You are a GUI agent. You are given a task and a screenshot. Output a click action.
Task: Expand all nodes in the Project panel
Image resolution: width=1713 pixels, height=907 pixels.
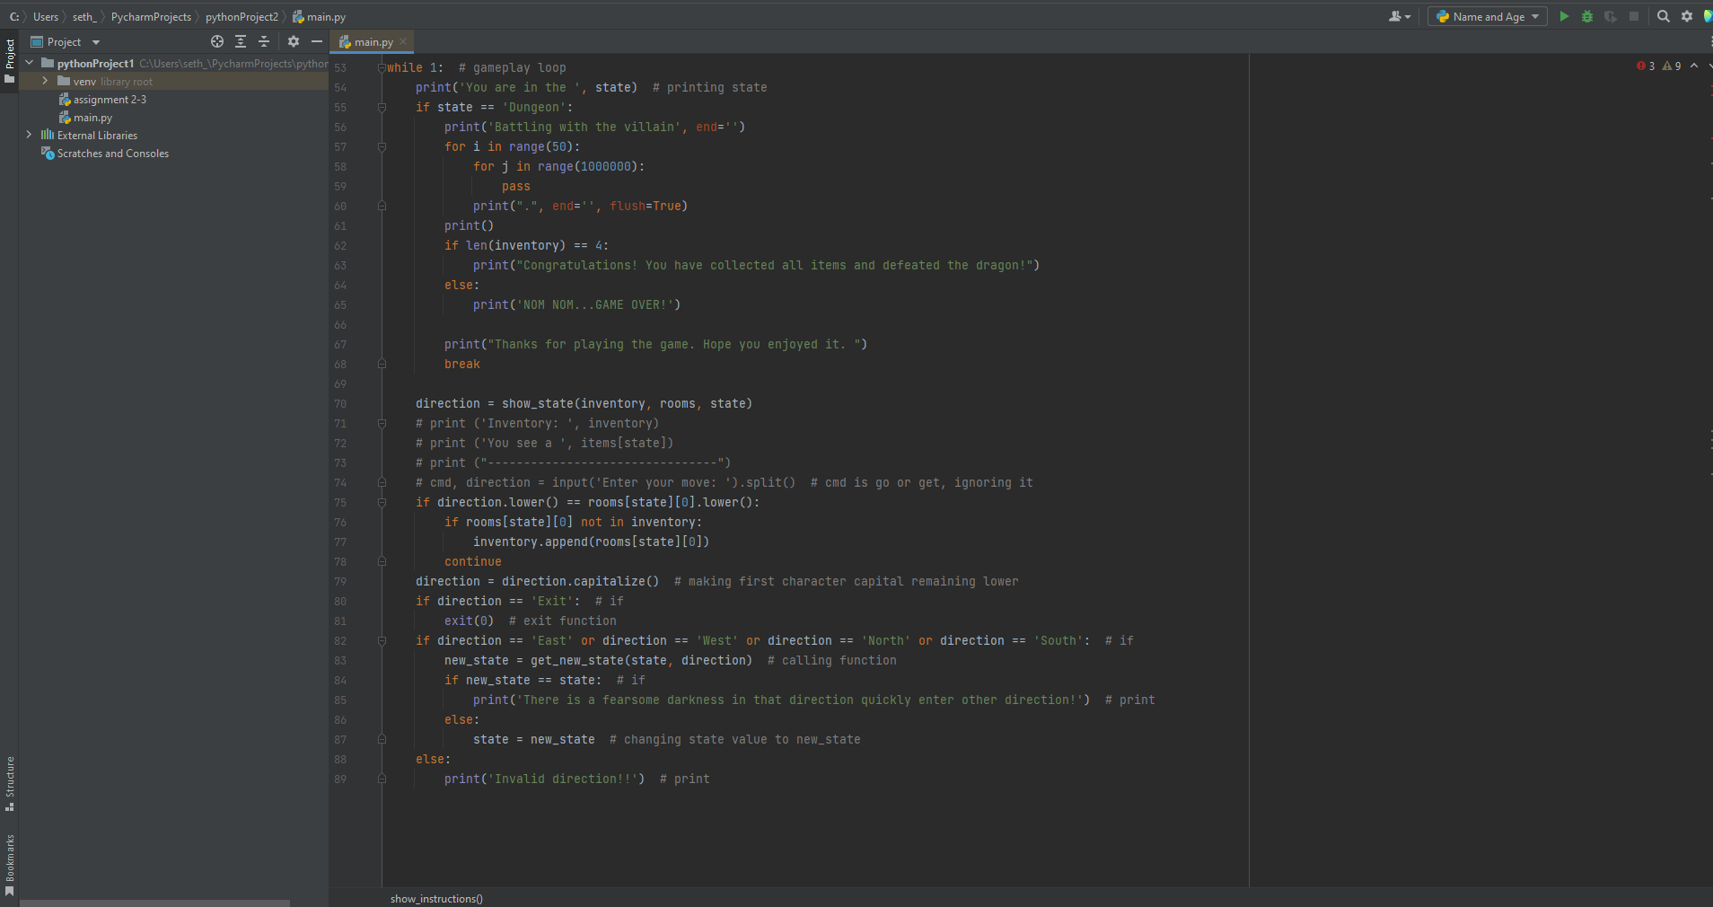[241, 41]
